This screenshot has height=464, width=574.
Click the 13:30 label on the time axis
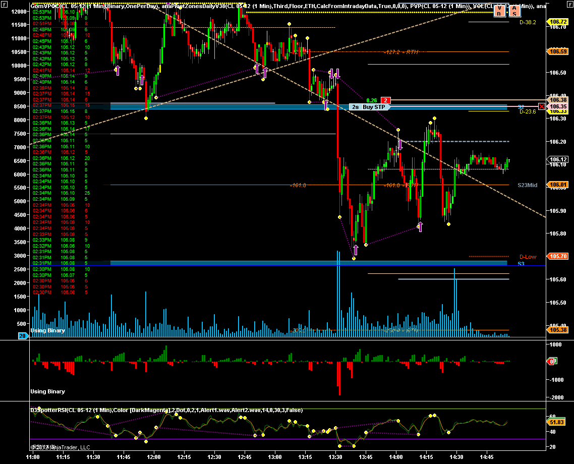pyautogui.click(x=335, y=457)
